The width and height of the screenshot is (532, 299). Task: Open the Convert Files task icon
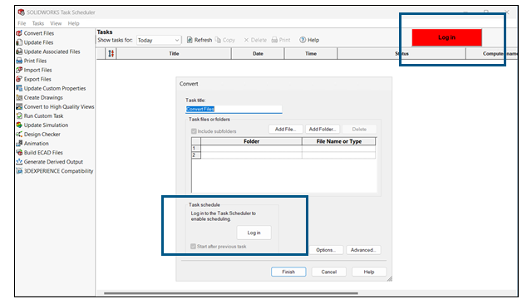[x=19, y=33]
